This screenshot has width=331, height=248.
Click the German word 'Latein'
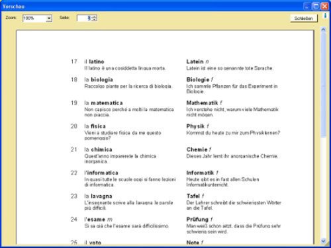[195, 62]
